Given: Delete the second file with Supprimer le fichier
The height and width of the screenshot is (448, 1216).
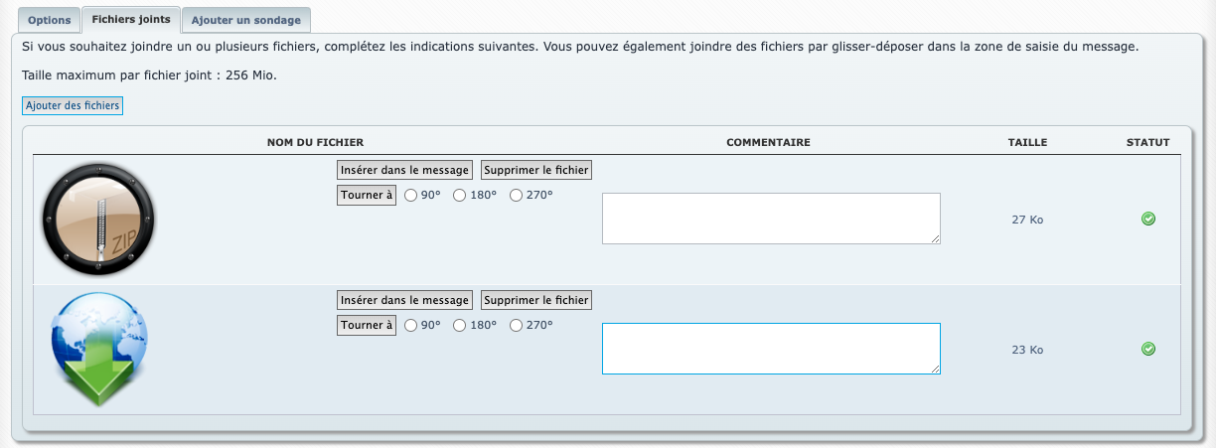Looking at the screenshot, I should (x=536, y=300).
